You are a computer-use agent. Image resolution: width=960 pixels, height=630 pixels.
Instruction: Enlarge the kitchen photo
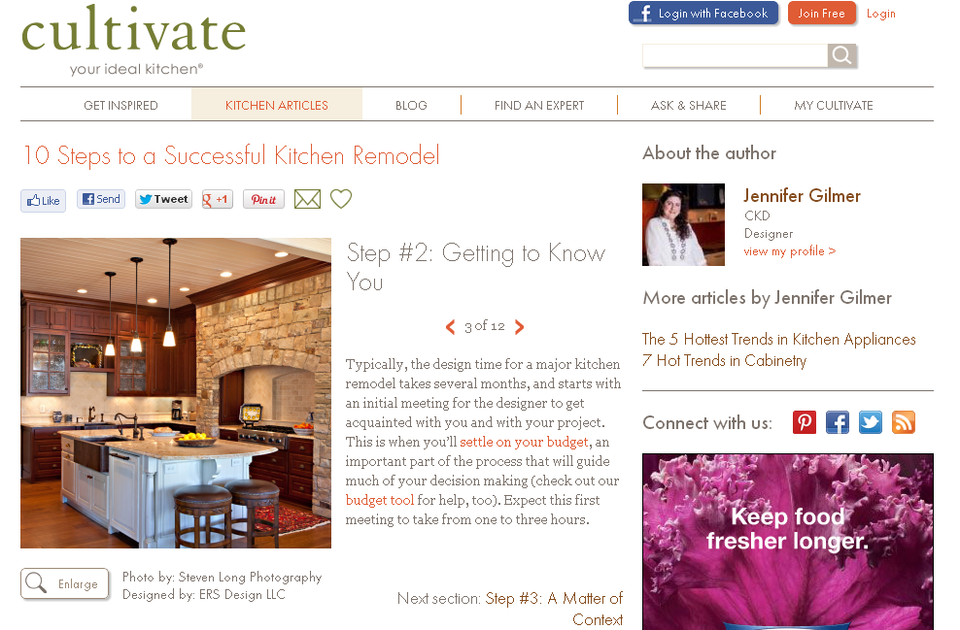(x=65, y=583)
